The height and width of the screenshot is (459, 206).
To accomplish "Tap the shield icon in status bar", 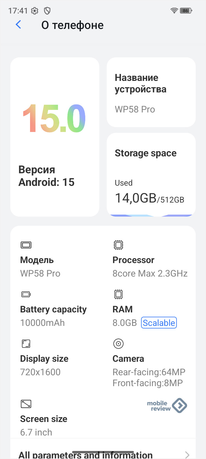I will (x=47, y=11).
